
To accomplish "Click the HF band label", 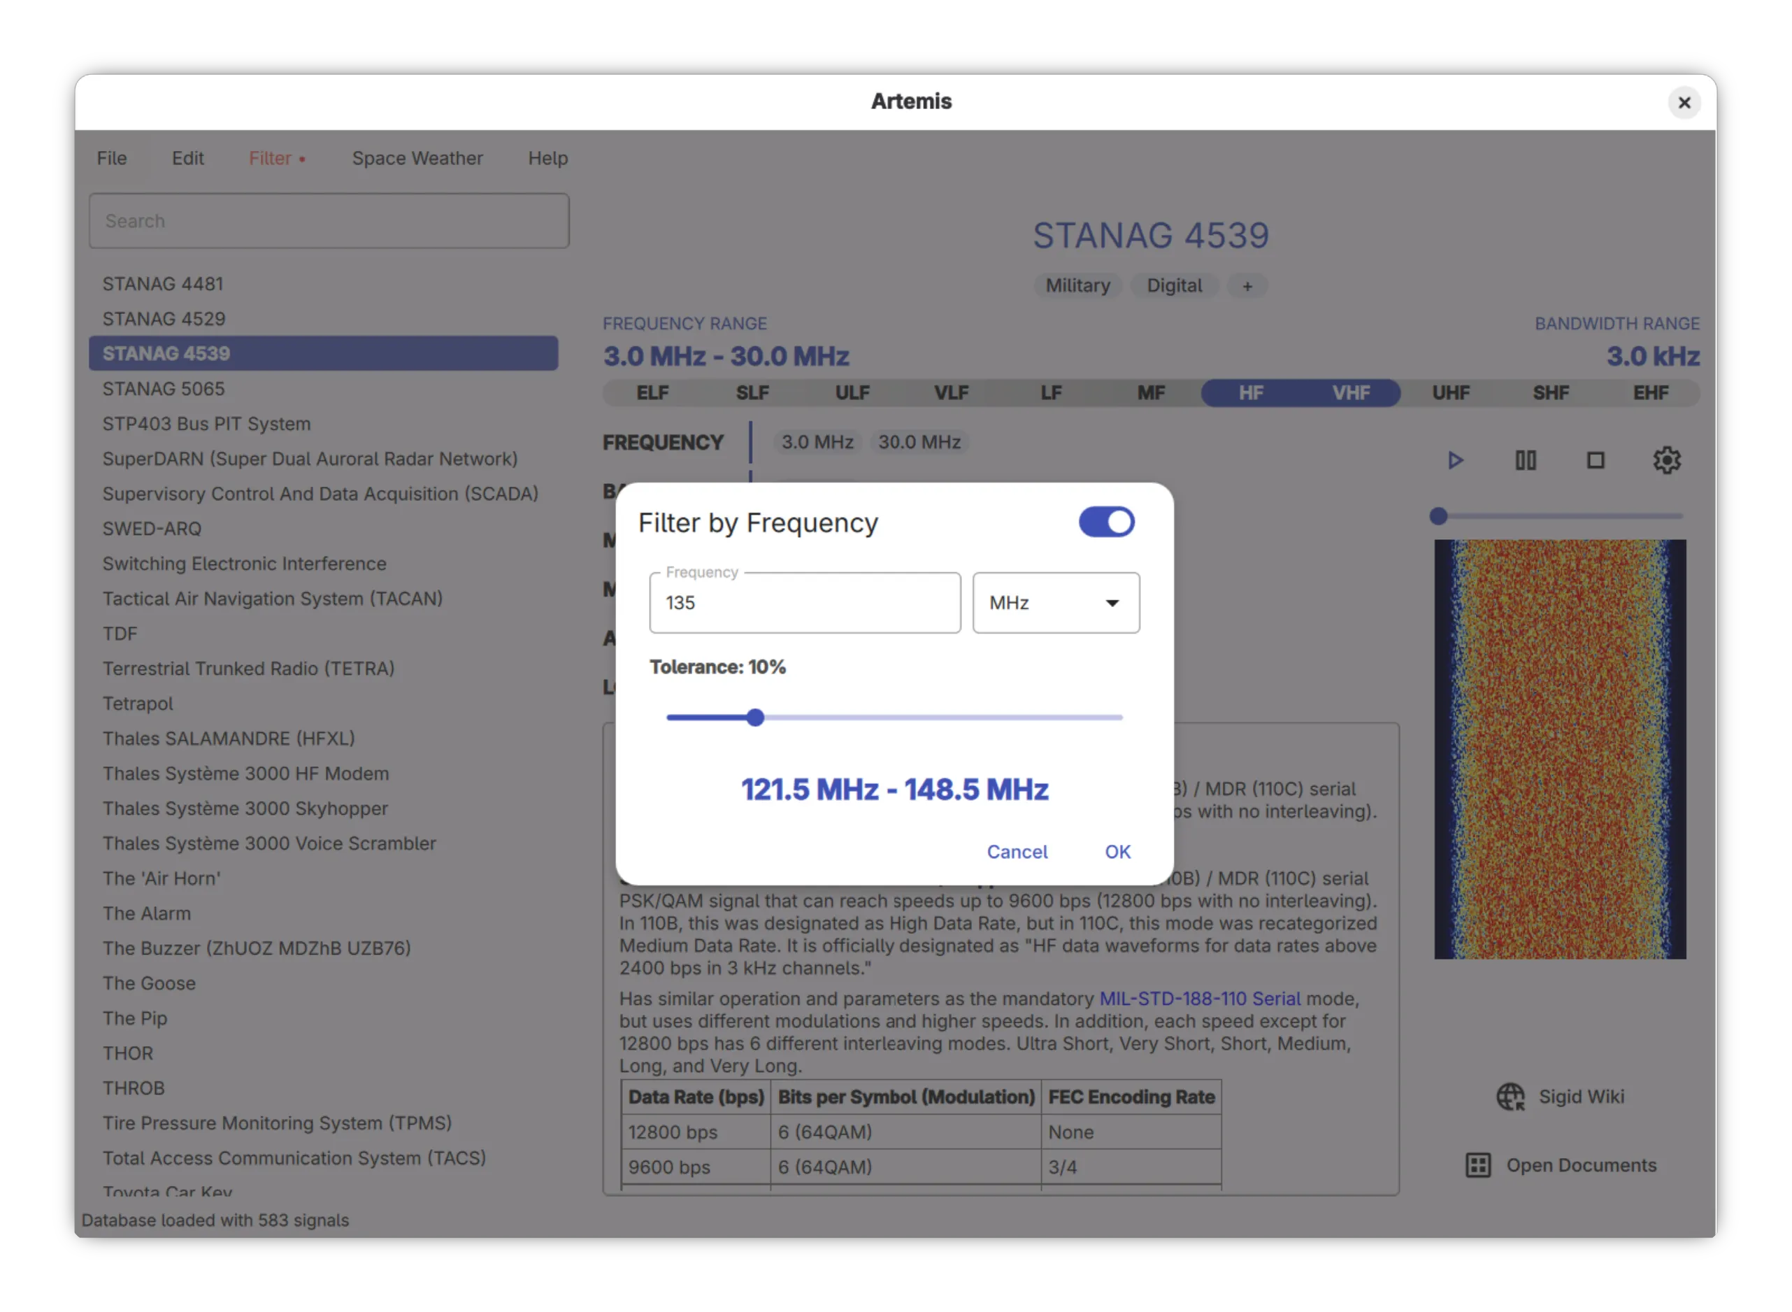I will [1251, 393].
